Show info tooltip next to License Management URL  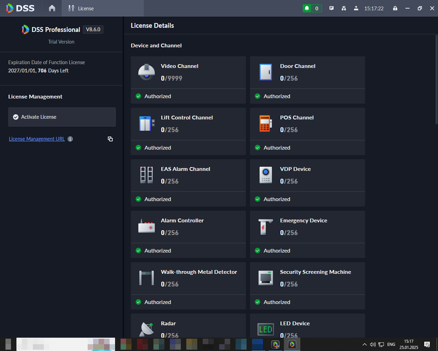coord(70,139)
